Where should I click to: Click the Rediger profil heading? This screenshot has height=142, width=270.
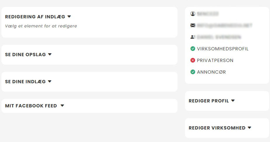(209, 101)
